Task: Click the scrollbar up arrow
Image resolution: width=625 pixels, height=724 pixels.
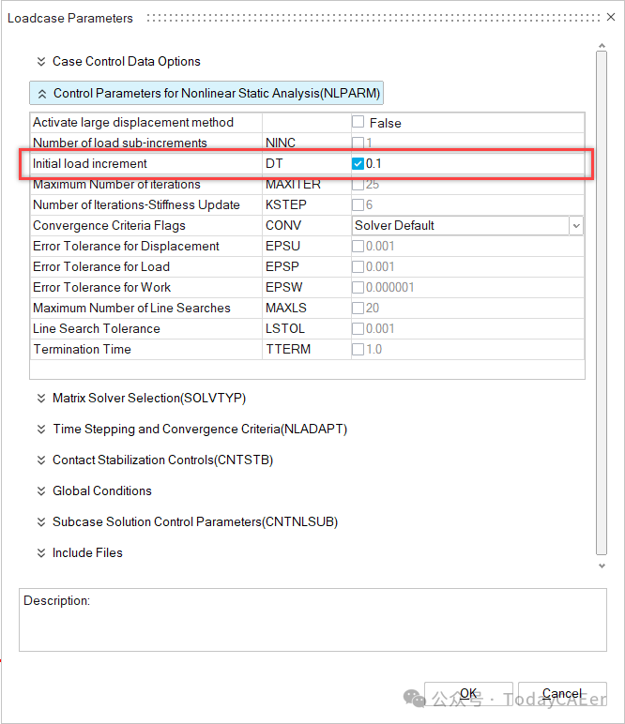Action: [602, 46]
